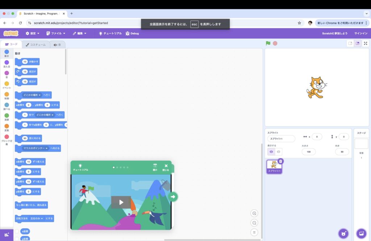This screenshot has width=371, height=241.
Task: Delete sprite スプライト1 with trash icon
Action: tap(280, 161)
